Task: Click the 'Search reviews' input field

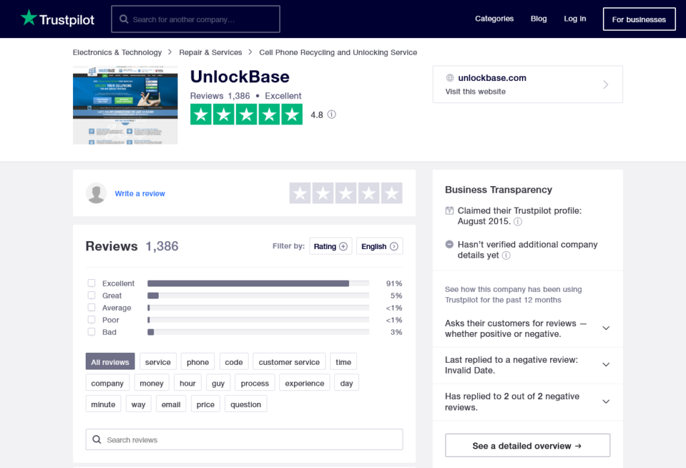Action: pos(244,440)
